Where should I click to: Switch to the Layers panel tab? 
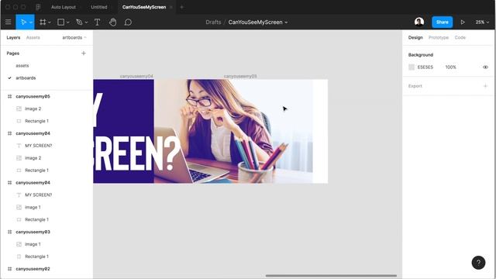[x=13, y=37]
